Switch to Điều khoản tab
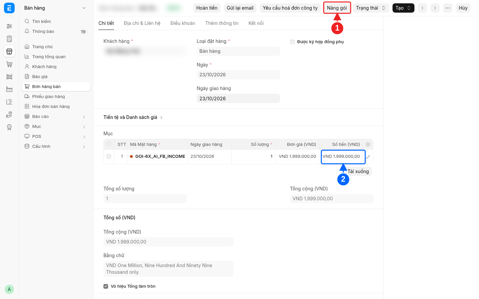Viewport: 479px width, 299px height. (x=183, y=23)
